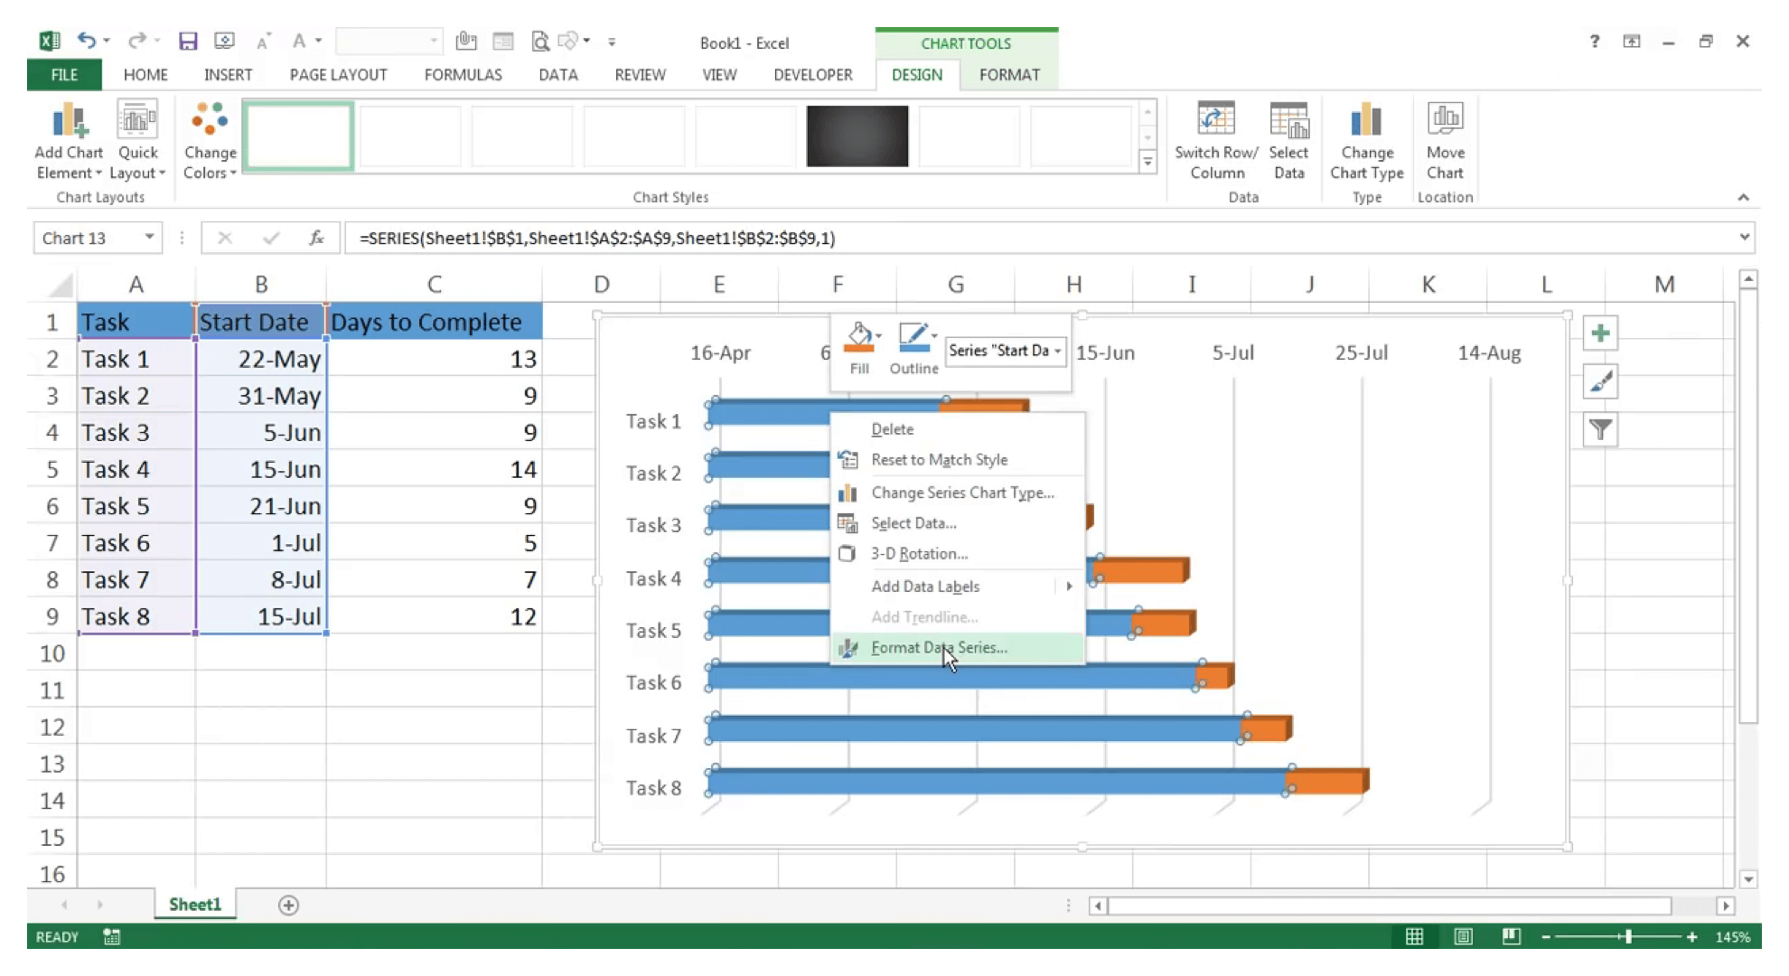Select Delete from the context menu
Viewport: 1789px width, 976px height.
(894, 429)
